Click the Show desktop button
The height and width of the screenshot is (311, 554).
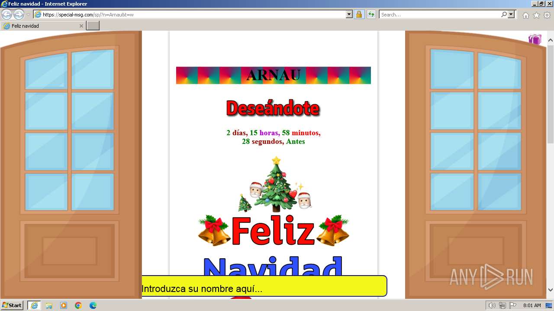point(549,305)
